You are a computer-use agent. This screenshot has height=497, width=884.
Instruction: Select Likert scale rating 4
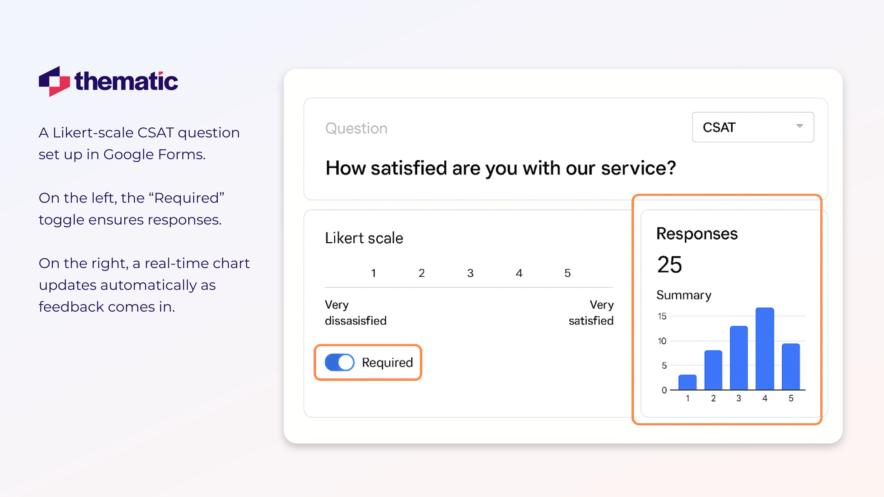click(519, 273)
